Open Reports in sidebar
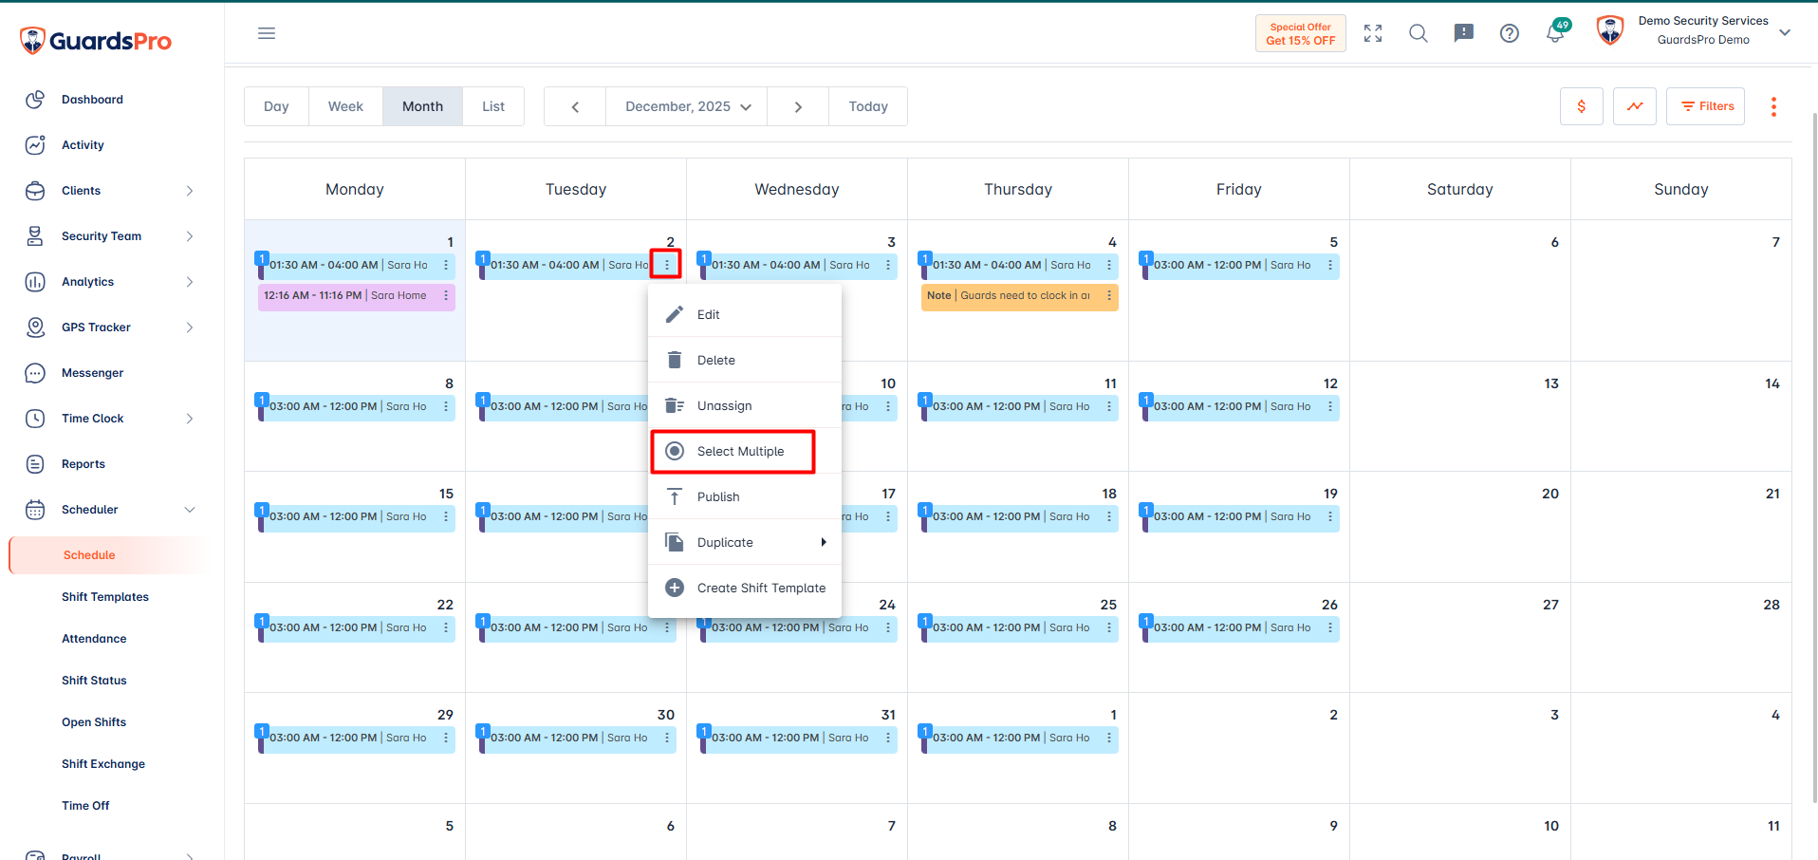This screenshot has height=860, width=1818. click(x=83, y=464)
